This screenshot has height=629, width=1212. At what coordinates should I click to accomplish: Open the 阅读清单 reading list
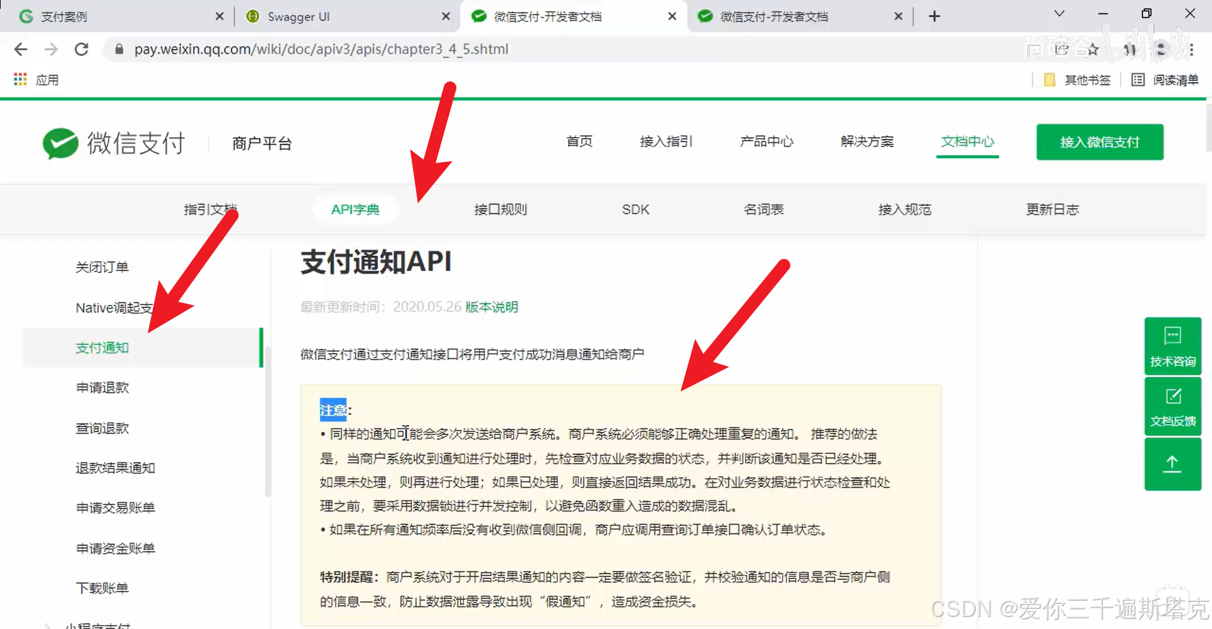[x=1165, y=80]
